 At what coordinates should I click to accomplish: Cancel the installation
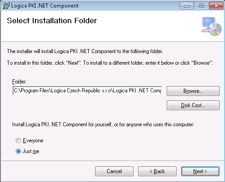114,171
